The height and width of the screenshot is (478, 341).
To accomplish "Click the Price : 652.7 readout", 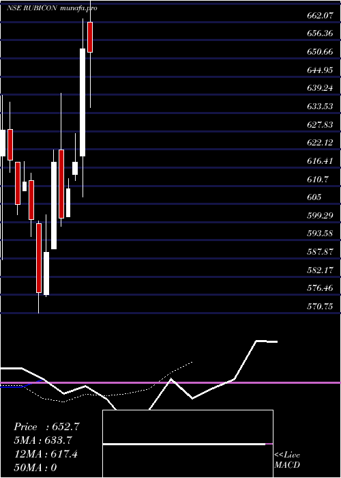I will 46,427.
